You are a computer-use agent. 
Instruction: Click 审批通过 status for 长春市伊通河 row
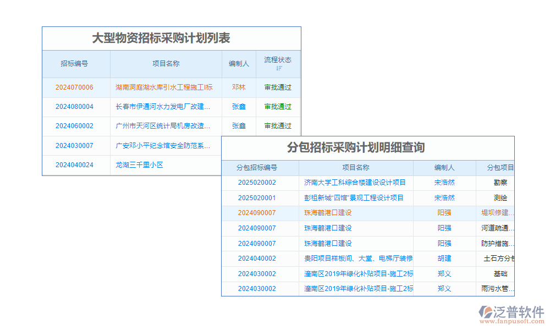point(278,107)
